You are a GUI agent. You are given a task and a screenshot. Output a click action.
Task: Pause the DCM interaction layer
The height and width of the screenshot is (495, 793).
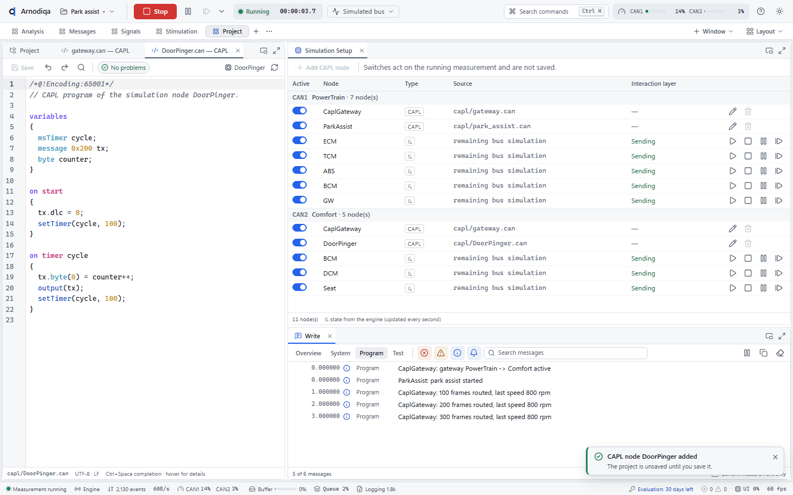[763, 273]
